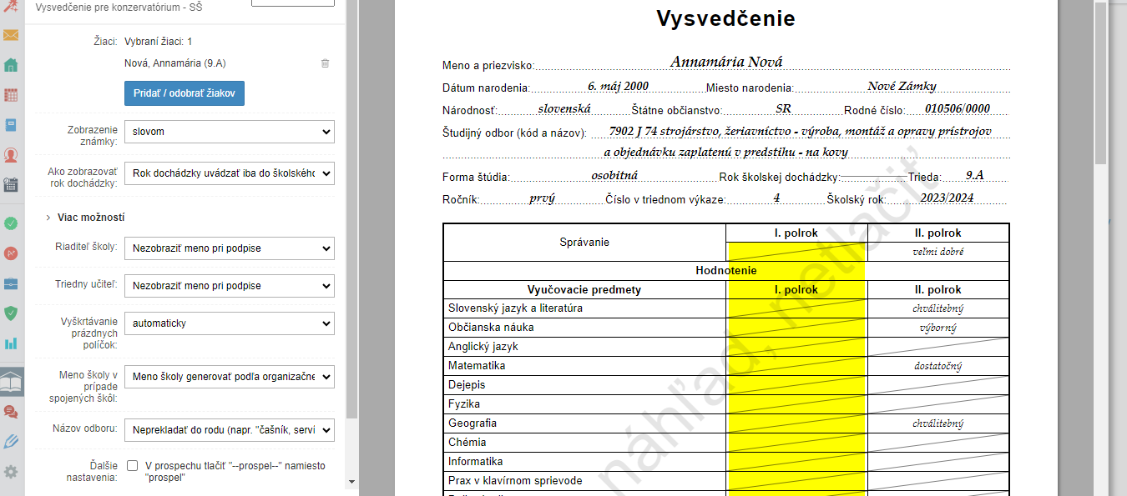Click the "Vybraní žiaci: 1" text

coord(159,41)
